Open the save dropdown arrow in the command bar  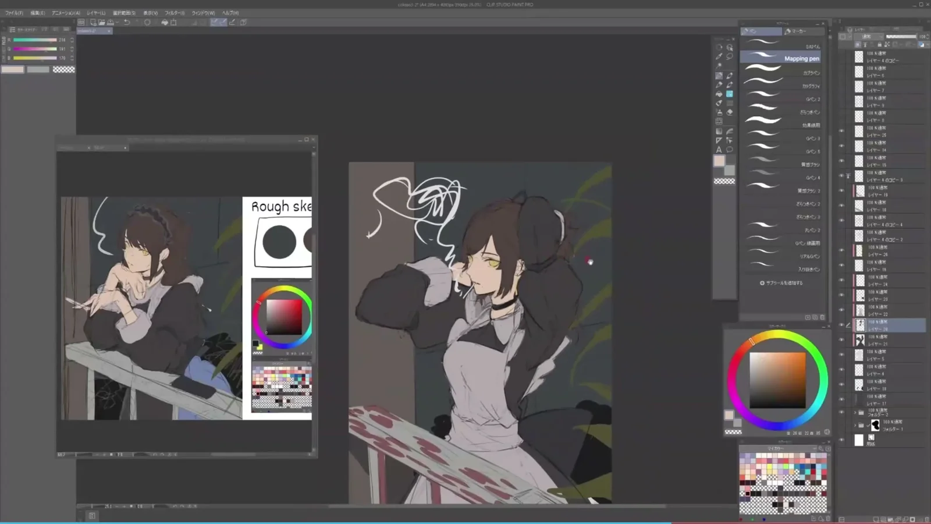[116, 22]
